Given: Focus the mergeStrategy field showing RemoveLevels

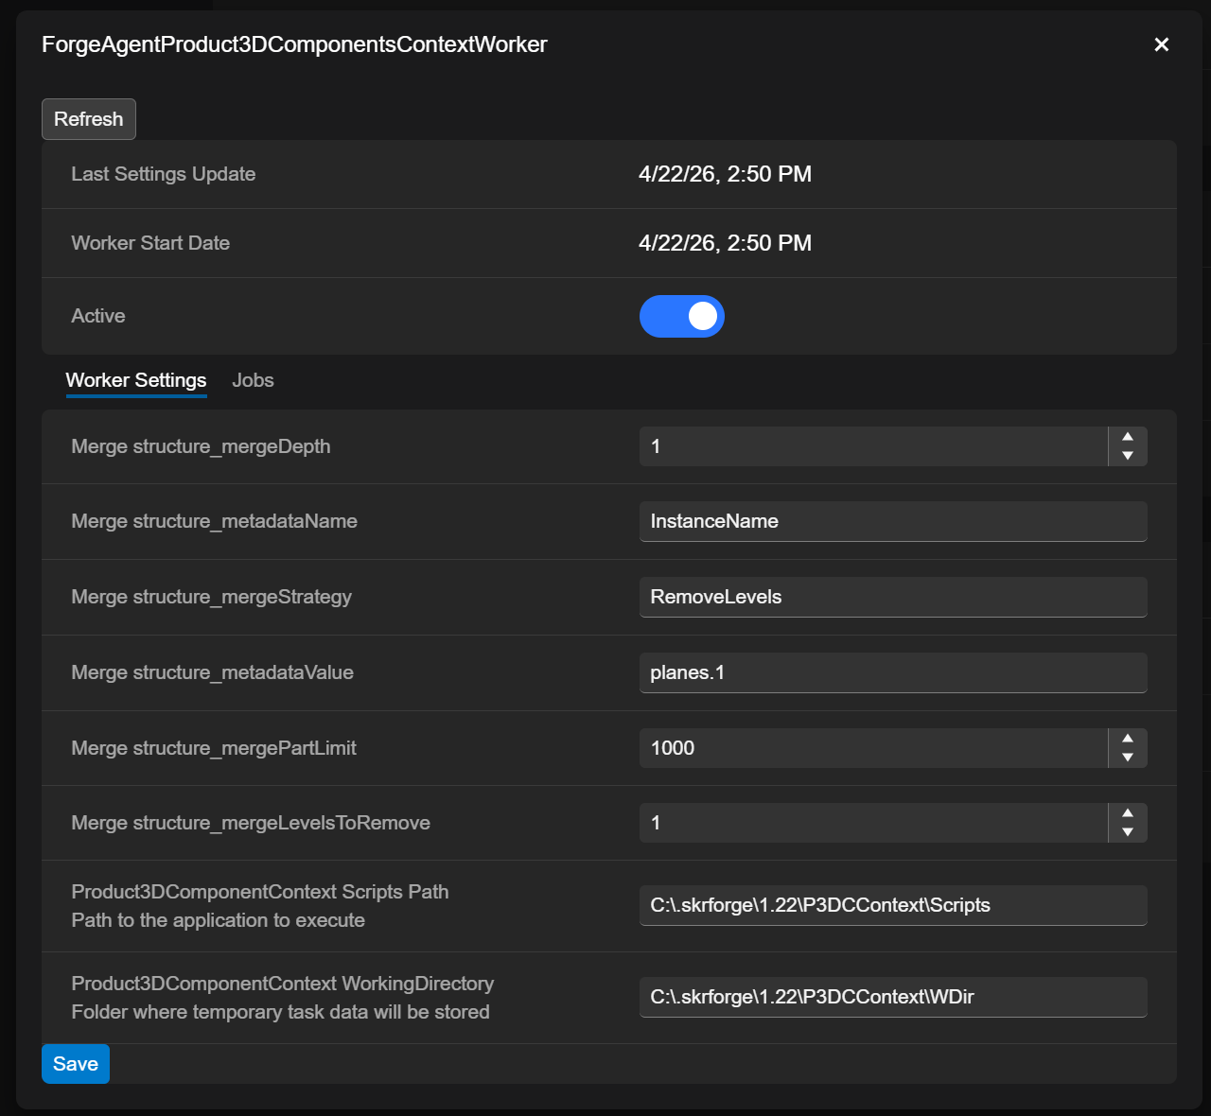Looking at the screenshot, I should [892, 597].
